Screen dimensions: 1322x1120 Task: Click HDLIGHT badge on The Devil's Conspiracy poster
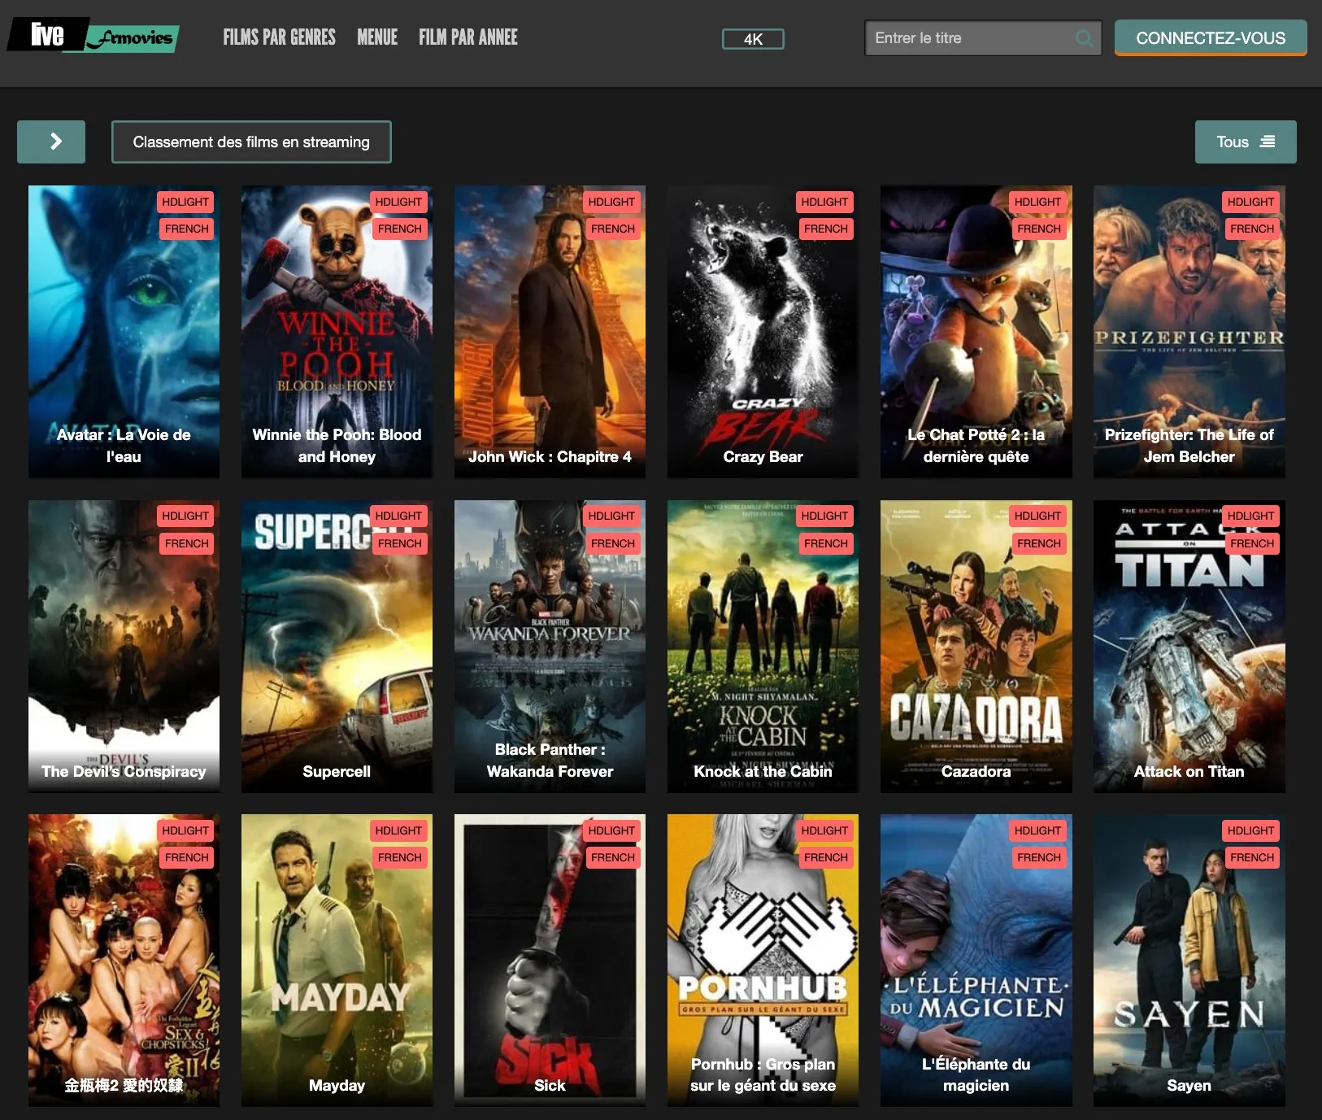tap(185, 516)
